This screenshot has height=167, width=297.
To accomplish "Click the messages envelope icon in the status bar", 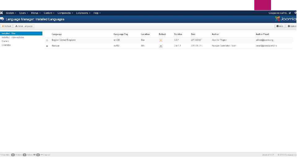I will tap(34, 155).
